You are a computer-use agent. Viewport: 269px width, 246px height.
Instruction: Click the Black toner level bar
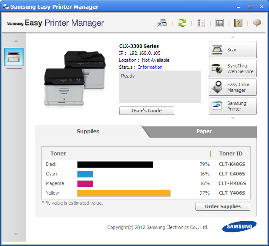coord(115,165)
